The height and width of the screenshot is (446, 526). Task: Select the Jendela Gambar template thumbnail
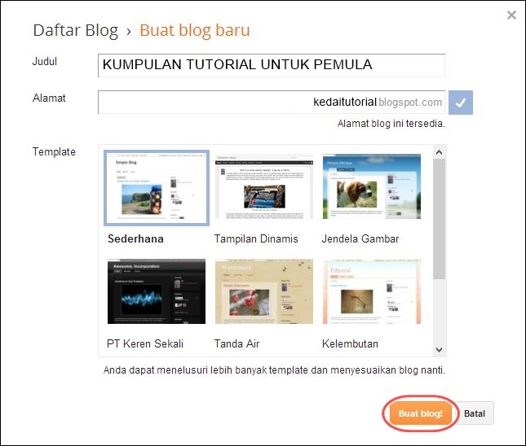372,186
